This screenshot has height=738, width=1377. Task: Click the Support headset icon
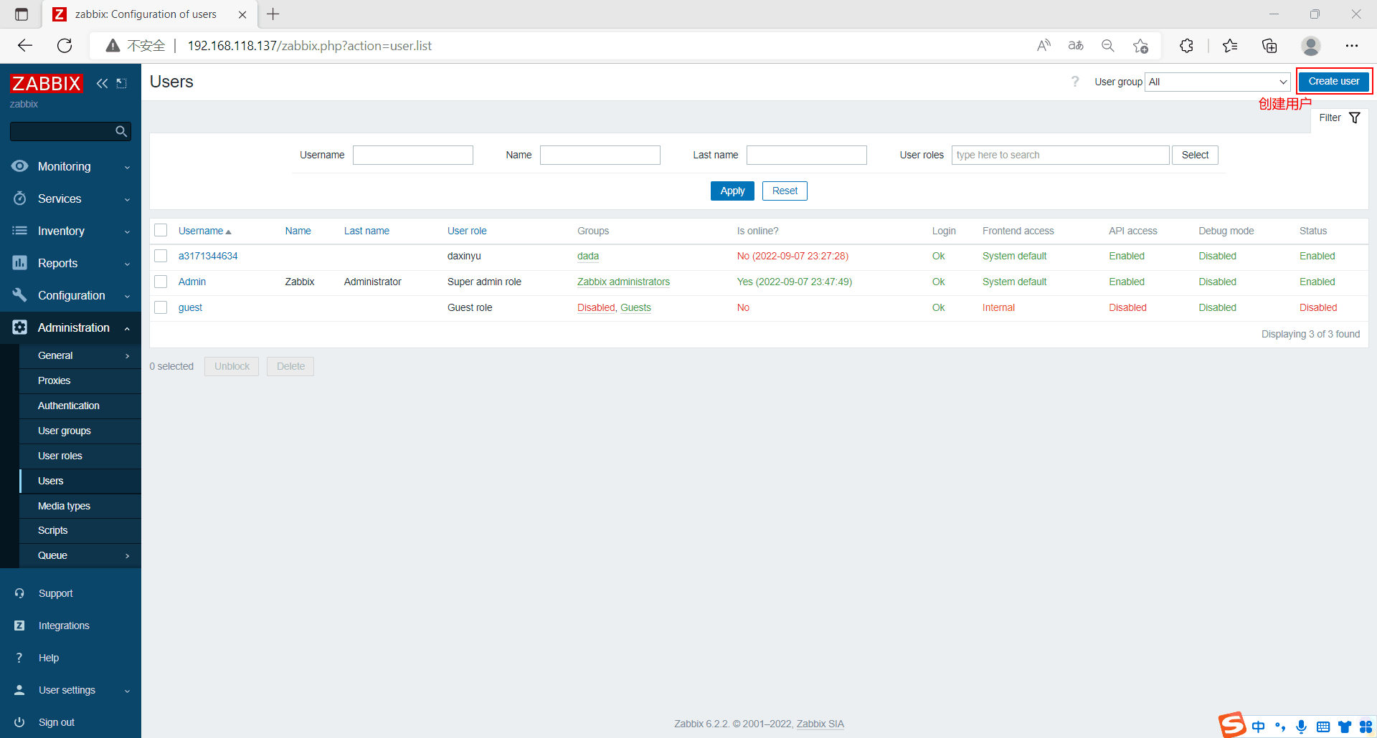[19, 593]
